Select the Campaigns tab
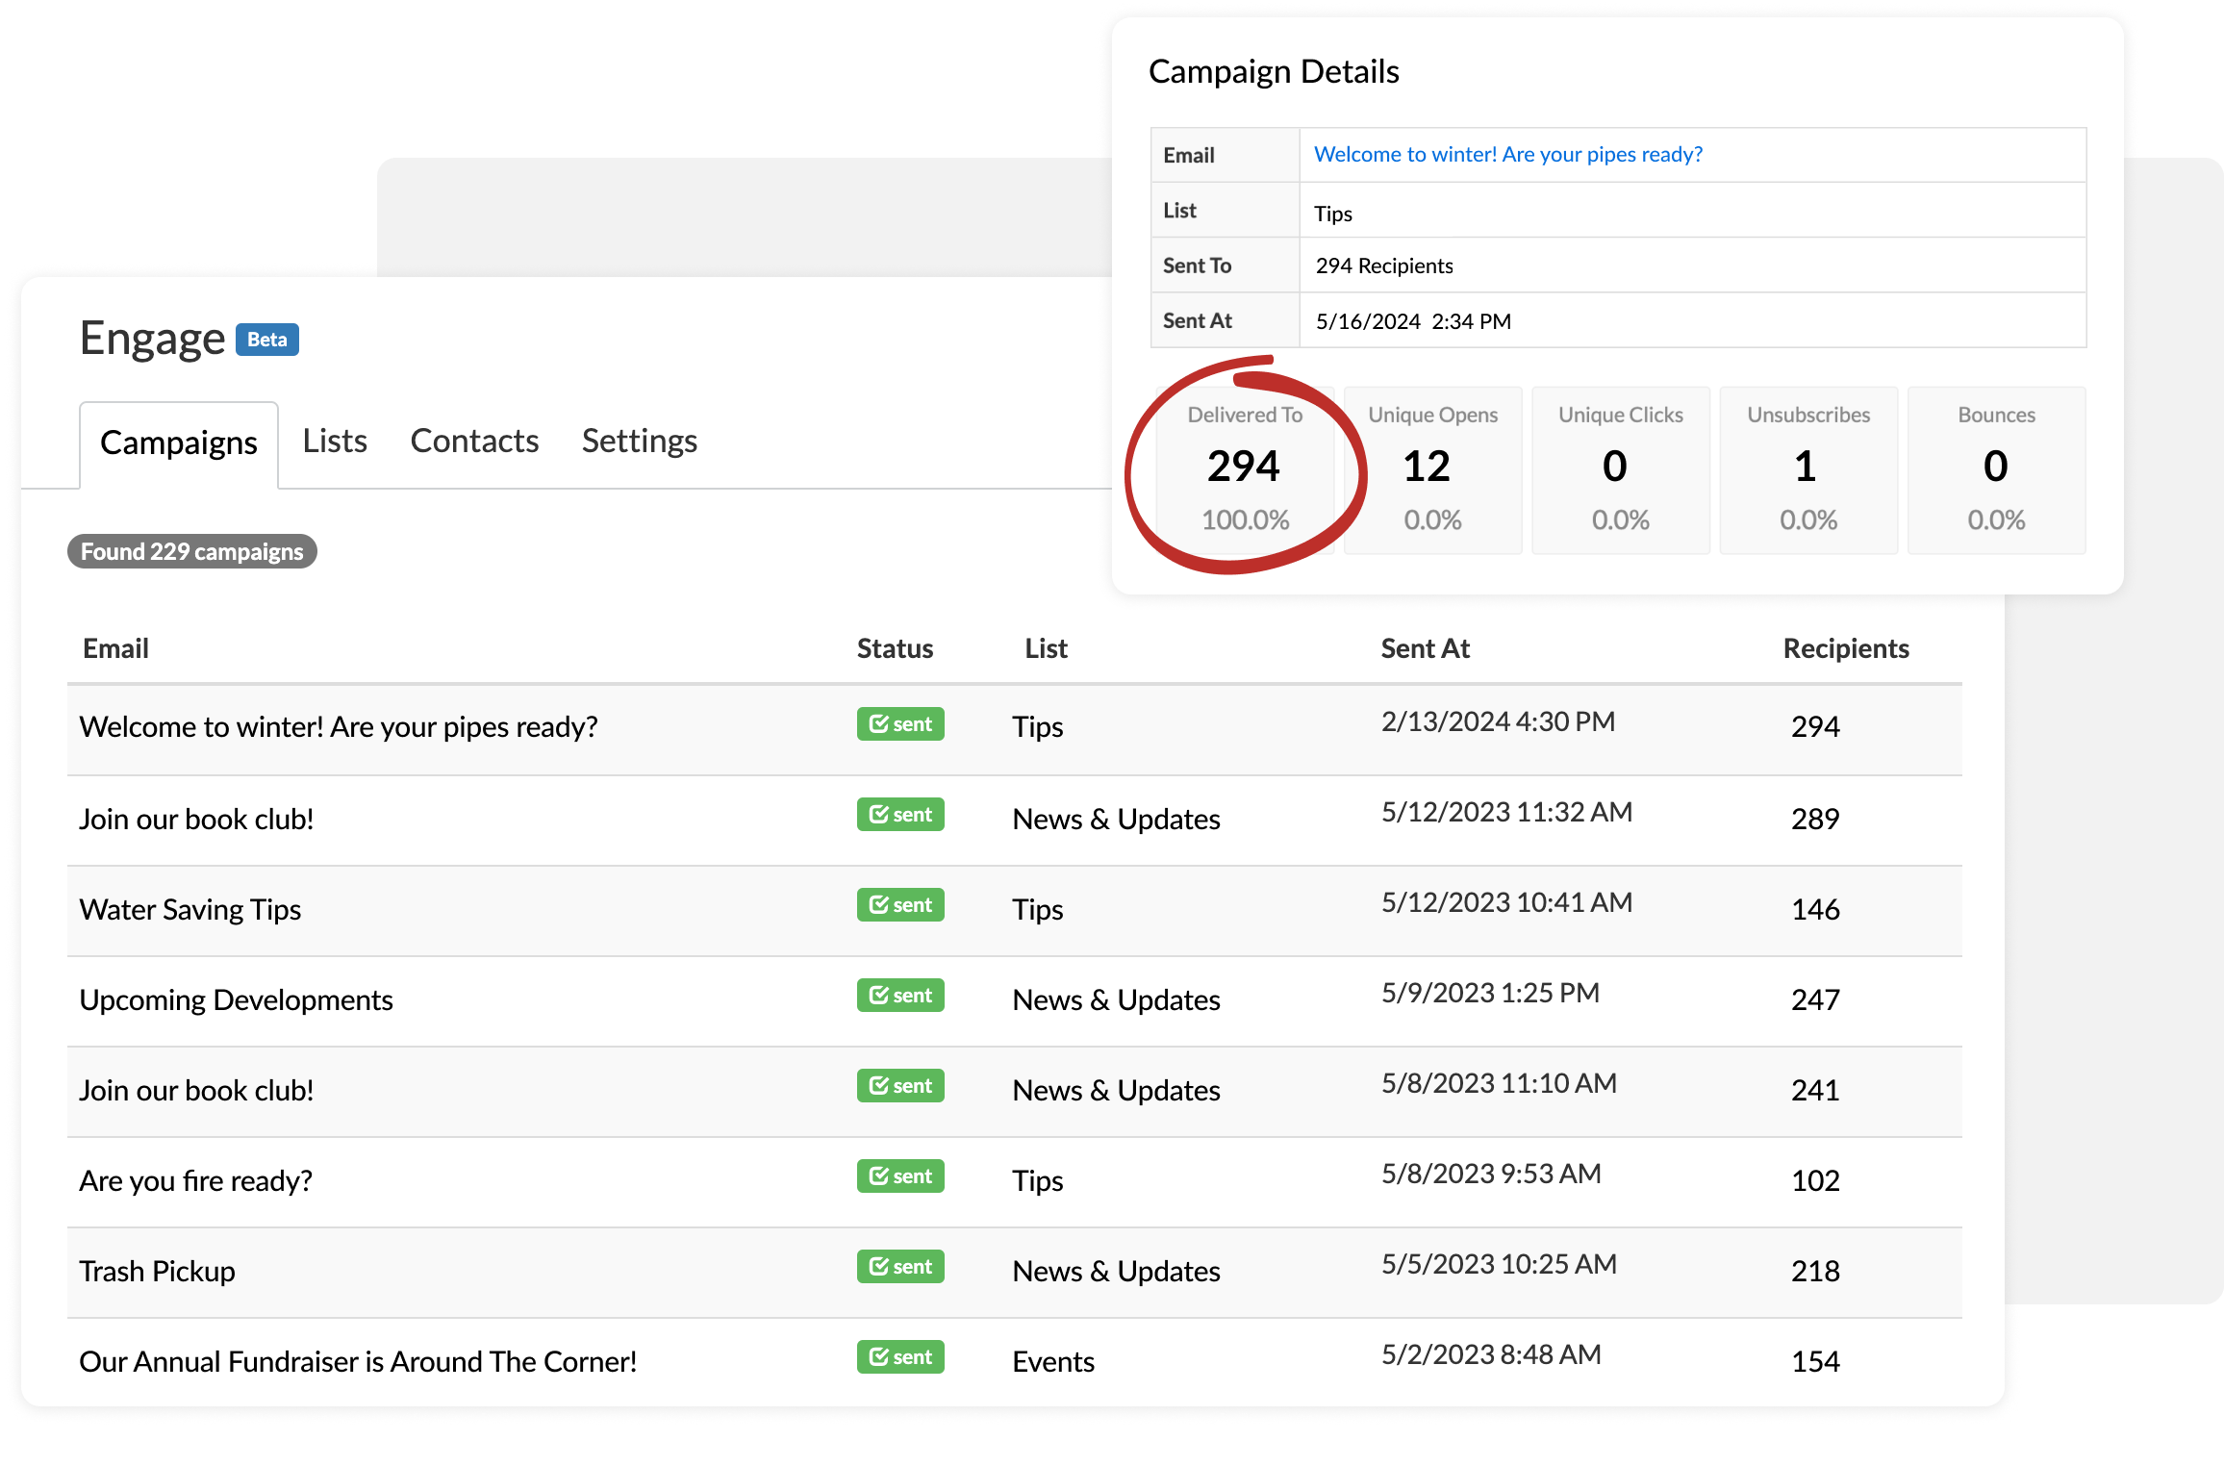2224x1466 pixels. 178,441
